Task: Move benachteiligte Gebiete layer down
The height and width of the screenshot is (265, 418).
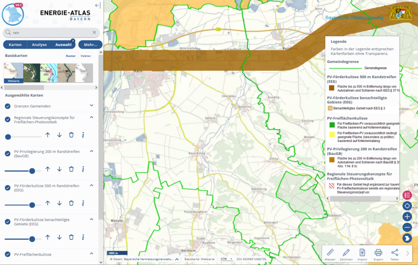Action: (x=60, y=237)
